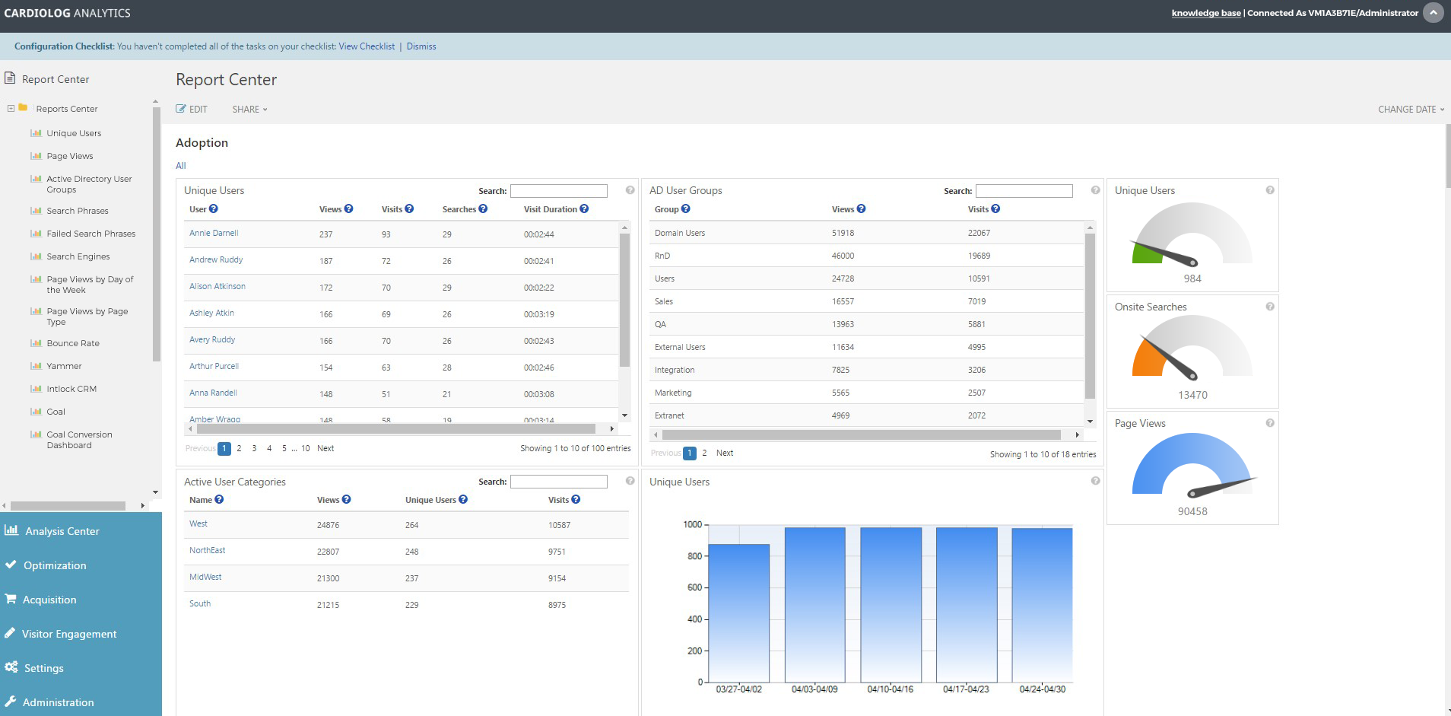
Task: Open help for the Onsite Searches gauge
Action: pyautogui.click(x=1270, y=307)
